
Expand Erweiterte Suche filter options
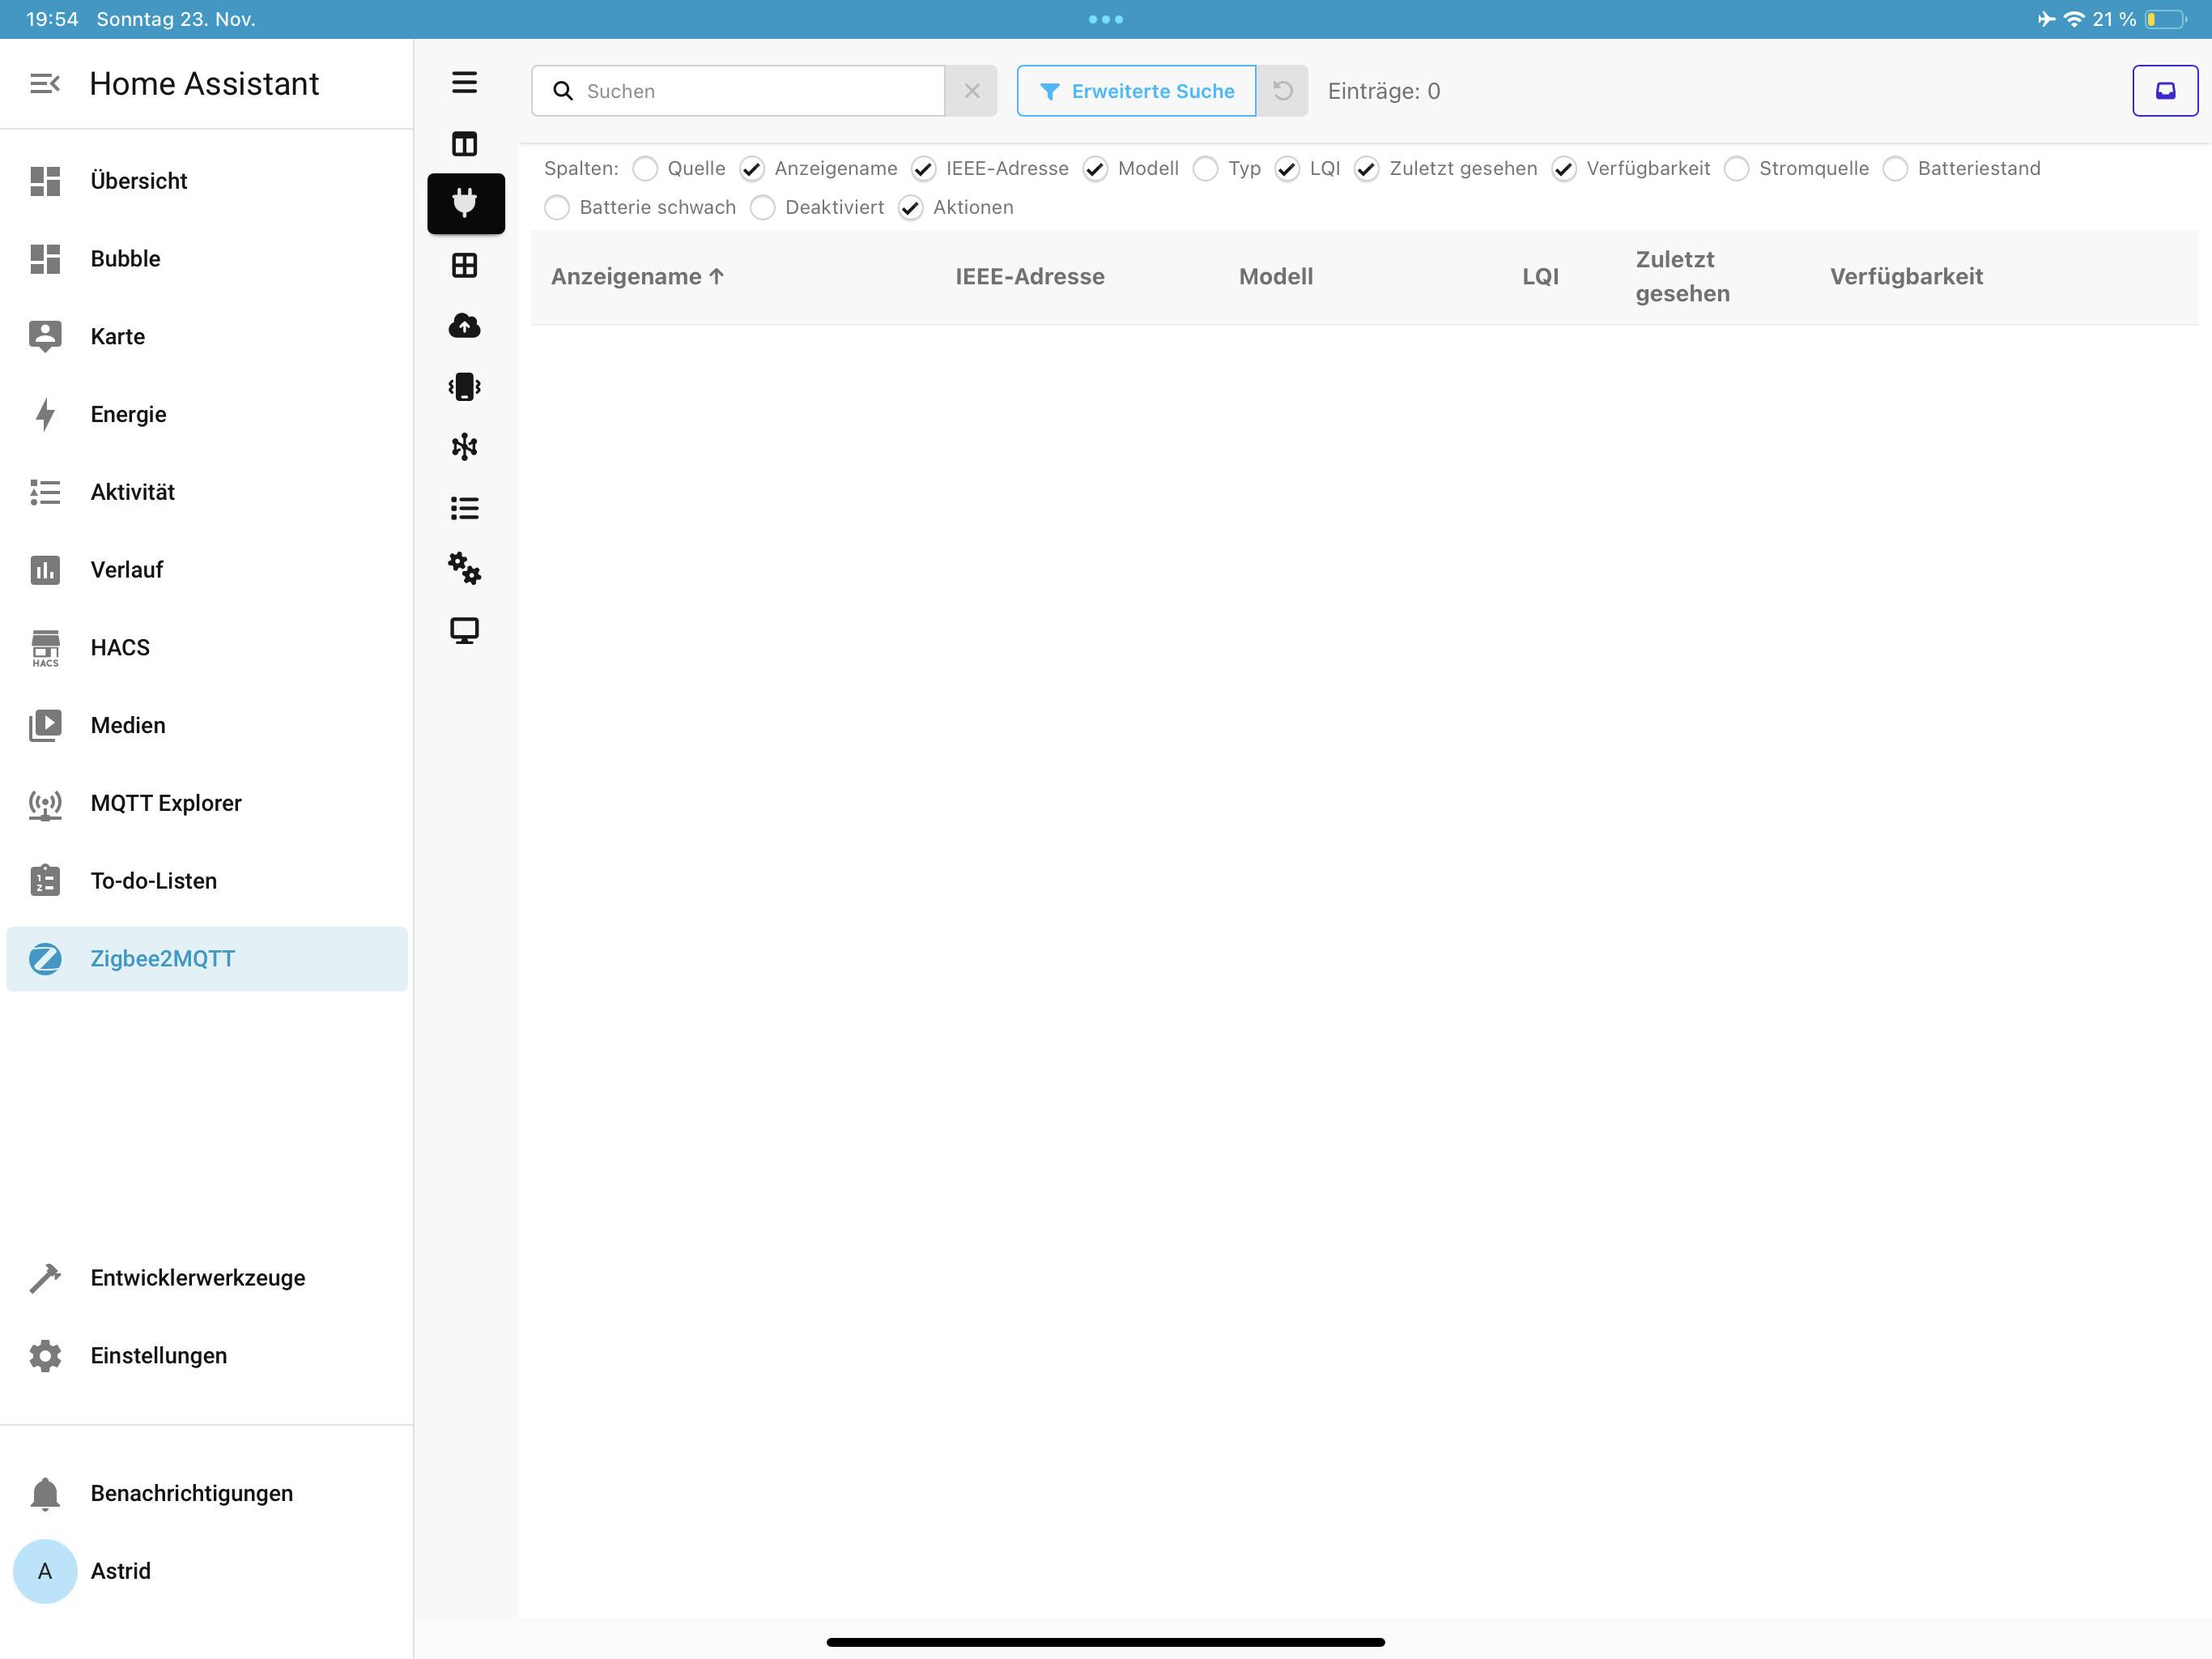(x=1135, y=91)
